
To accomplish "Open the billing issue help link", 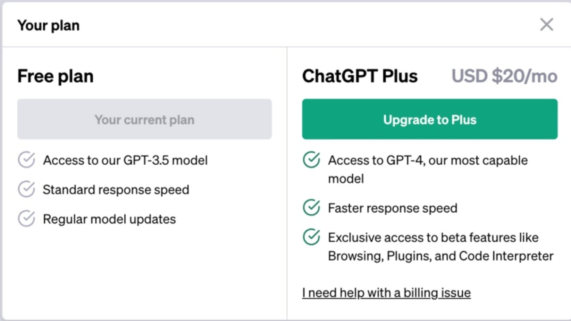I will click(x=386, y=293).
